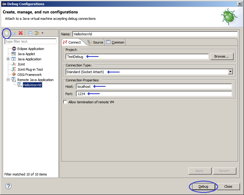The height and width of the screenshot is (195, 244).
Task: Switch to the Common tab
Action: 115,42
